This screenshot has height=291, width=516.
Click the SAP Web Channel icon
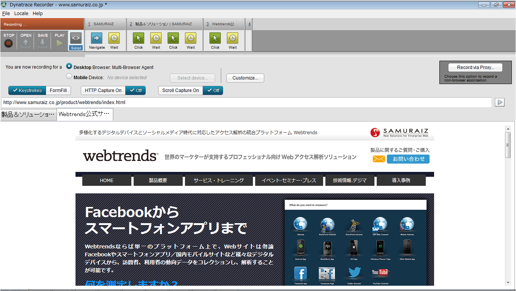380,225
